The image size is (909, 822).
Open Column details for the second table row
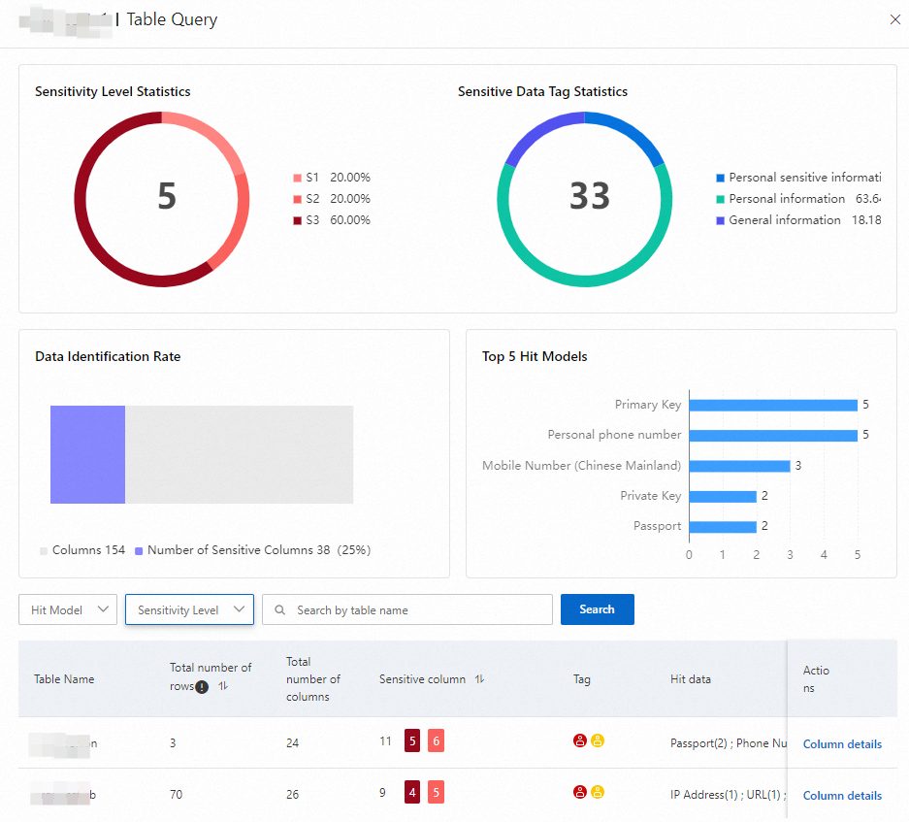[x=842, y=796]
